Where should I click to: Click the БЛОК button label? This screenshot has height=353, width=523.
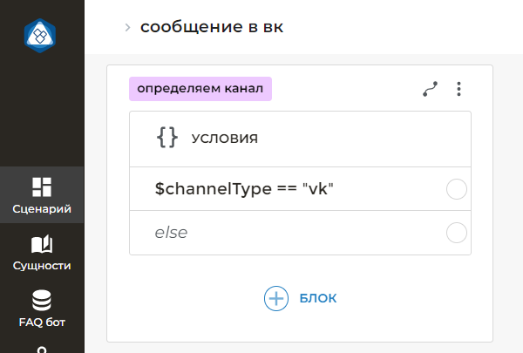317,298
